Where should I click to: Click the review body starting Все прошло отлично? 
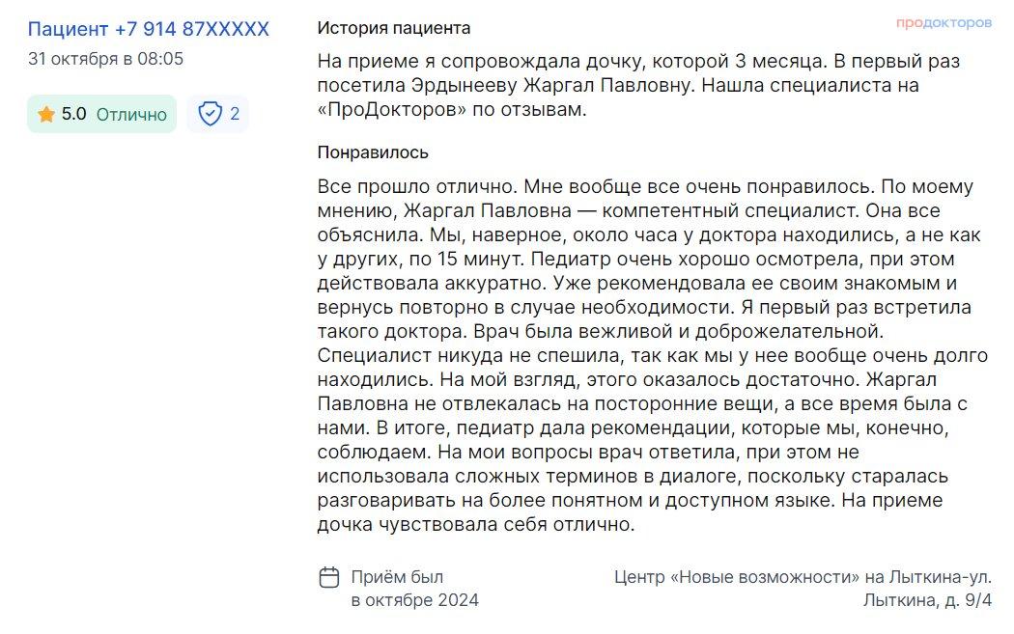[x=653, y=355]
